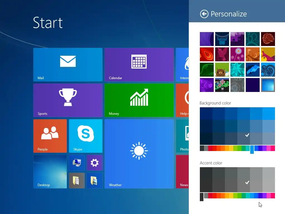The image size is (285, 214).
Task: Open the documents folder small tile
Action: (x=77, y=181)
